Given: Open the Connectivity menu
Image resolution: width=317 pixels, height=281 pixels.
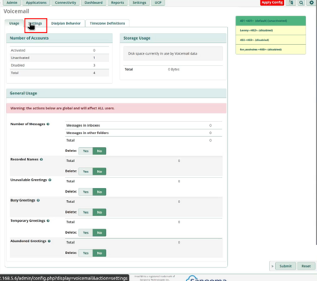Looking at the screenshot, I should tap(66, 2).
